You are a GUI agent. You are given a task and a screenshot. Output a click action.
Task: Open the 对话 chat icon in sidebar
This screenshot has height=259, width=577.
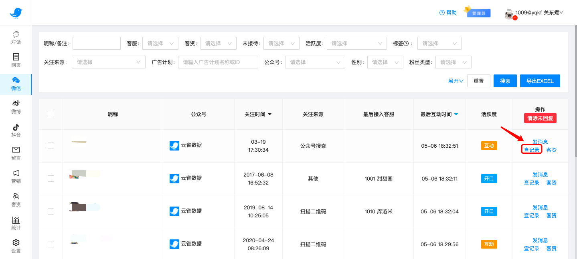click(16, 34)
